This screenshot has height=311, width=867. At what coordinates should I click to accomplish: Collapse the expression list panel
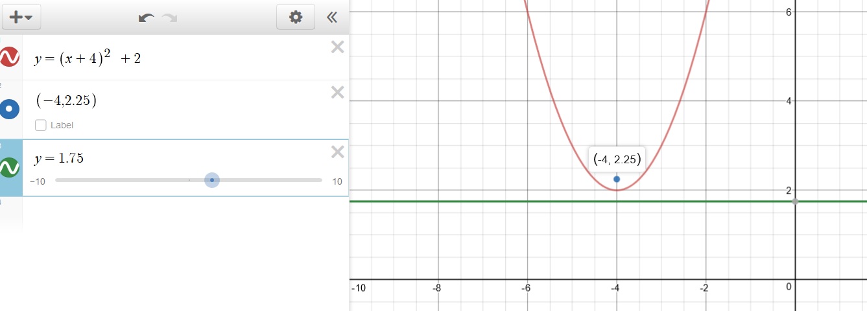332,17
